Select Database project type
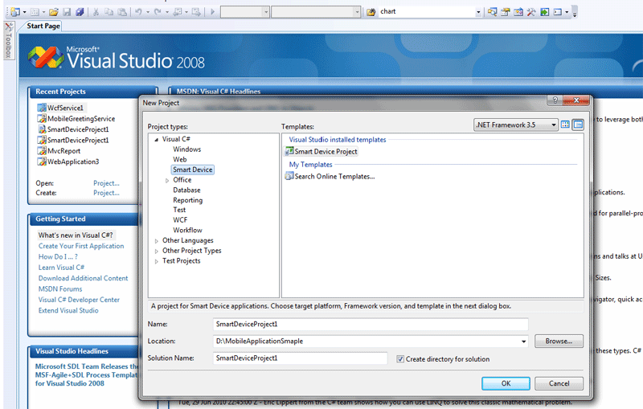Screen dimensions: 643x409 [186, 190]
